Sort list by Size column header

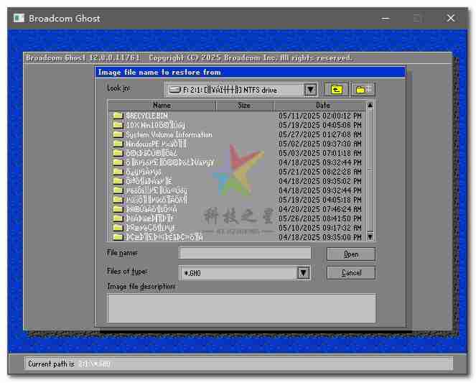[244, 106]
